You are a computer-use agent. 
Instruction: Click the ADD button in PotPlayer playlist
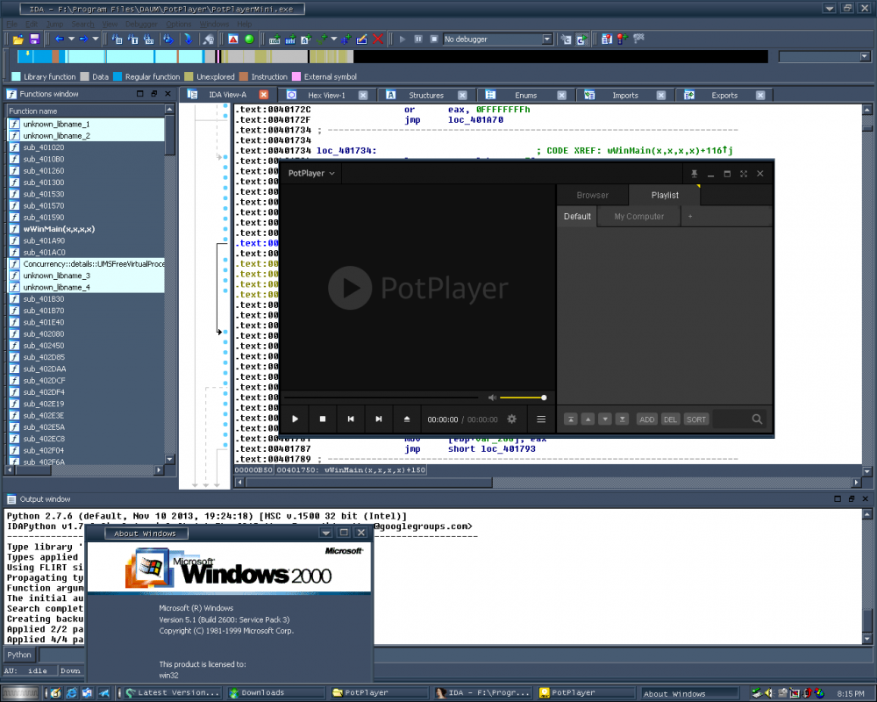(647, 419)
